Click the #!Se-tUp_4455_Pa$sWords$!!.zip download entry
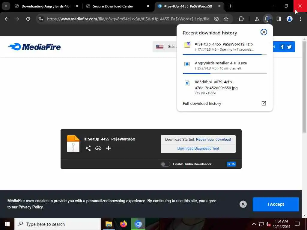Viewport: 307px width, 230px height. [225, 47]
